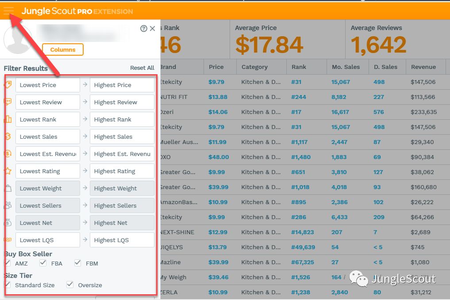Click the rank bar chart icon
This screenshot has width=450, height=300.
tap(8, 119)
